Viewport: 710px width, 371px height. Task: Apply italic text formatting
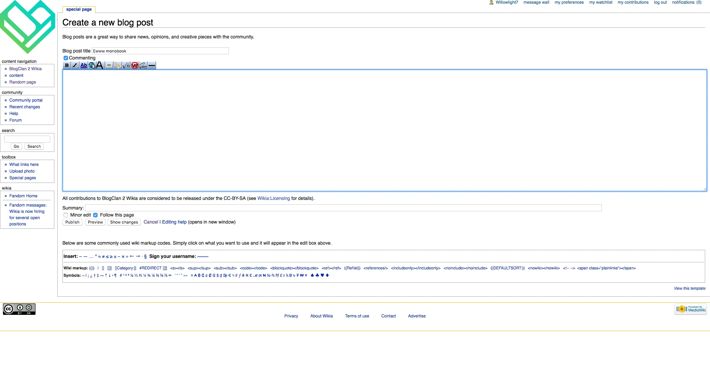tap(75, 65)
